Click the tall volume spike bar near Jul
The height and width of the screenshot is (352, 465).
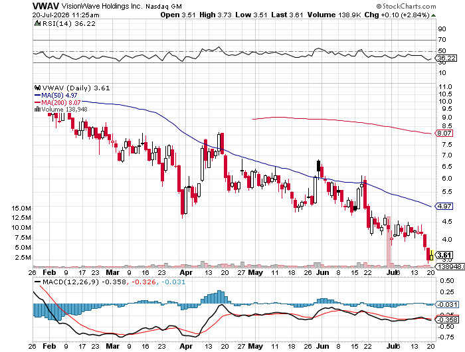tap(389, 242)
